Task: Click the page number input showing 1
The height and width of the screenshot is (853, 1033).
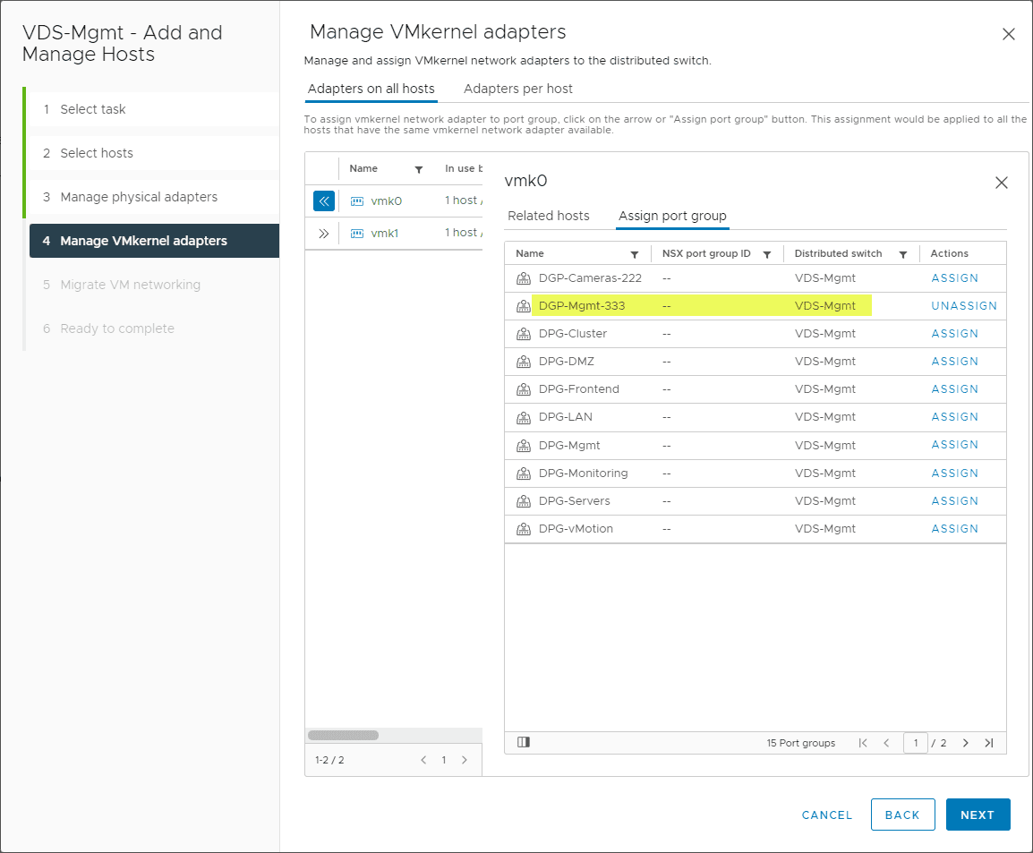Action: (x=916, y=742)
